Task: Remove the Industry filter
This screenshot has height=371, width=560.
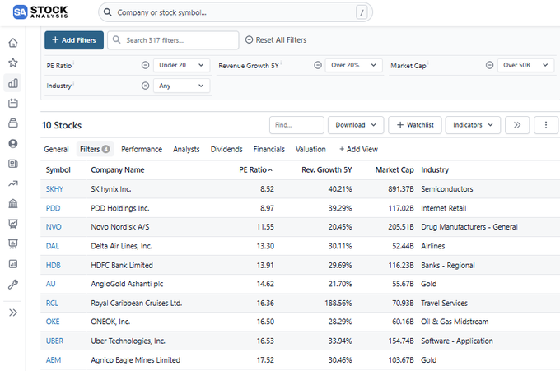Action: coord(145,86)
